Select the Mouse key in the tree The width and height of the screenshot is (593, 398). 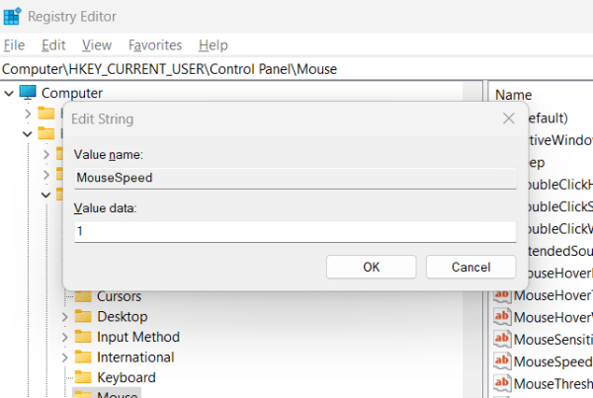pos(117,394)
